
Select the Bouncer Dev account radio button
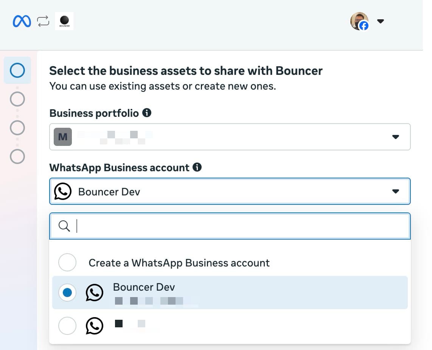point(67,293)
